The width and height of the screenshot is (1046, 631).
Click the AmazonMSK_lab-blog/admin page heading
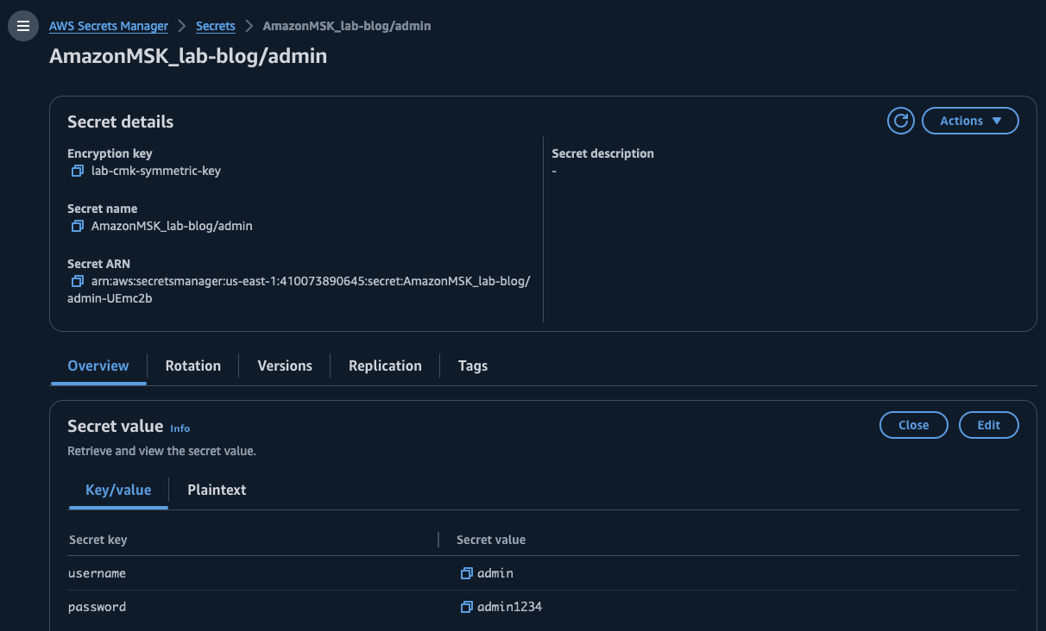click(x=188, y=56)
